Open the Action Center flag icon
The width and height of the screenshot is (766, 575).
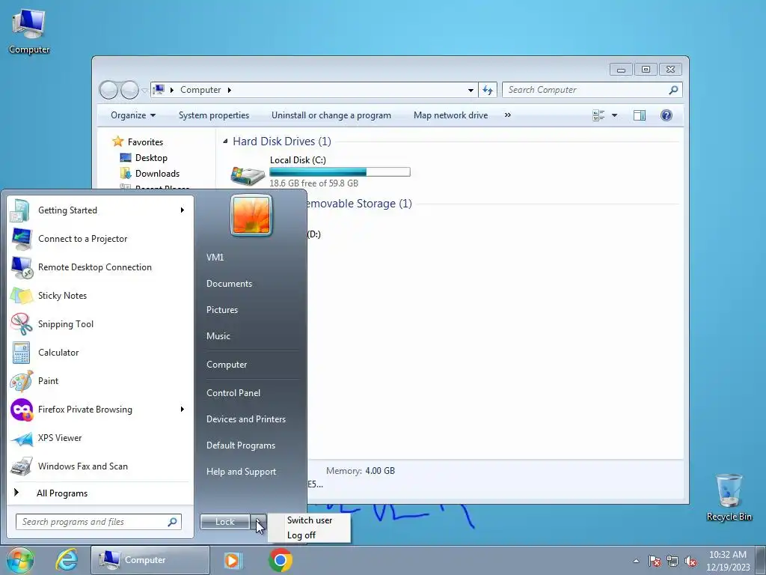(655, 561)
